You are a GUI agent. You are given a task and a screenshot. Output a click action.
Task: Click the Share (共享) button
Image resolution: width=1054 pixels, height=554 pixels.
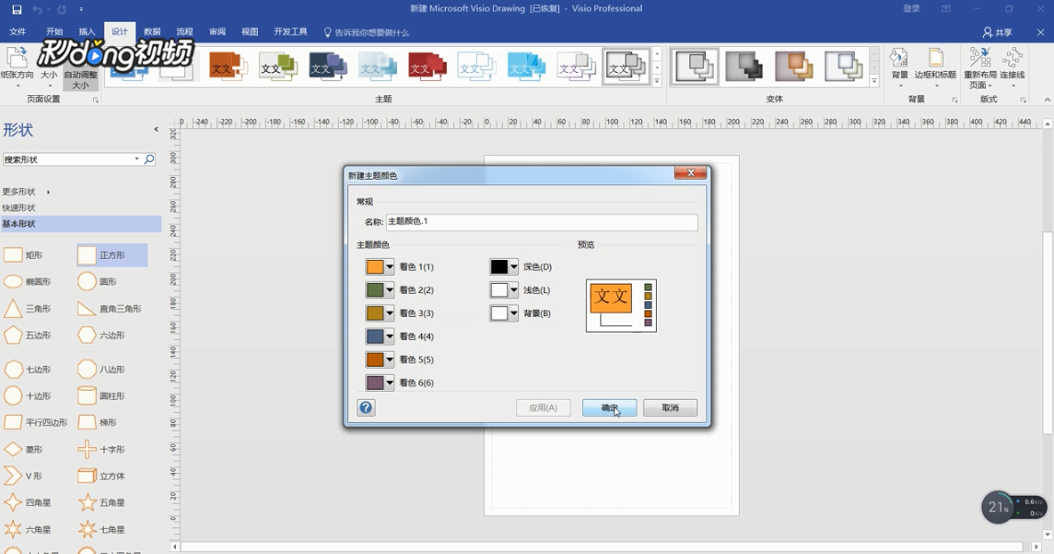point(998,32)
